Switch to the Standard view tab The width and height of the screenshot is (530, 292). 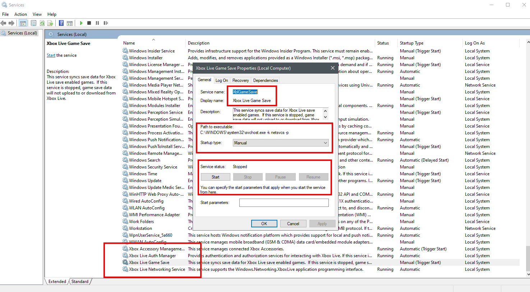[x=80, y=282]
